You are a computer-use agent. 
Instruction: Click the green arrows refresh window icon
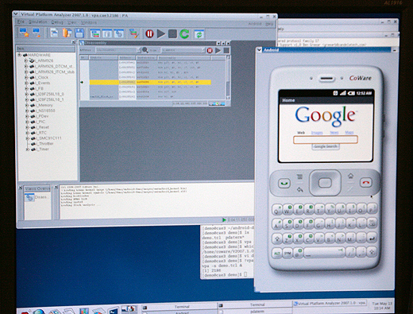199,34
